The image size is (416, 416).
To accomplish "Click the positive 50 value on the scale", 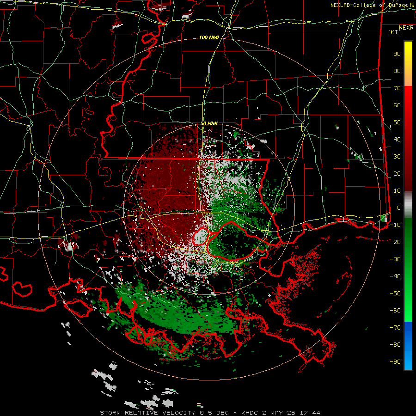I will (x=397, y=122).
